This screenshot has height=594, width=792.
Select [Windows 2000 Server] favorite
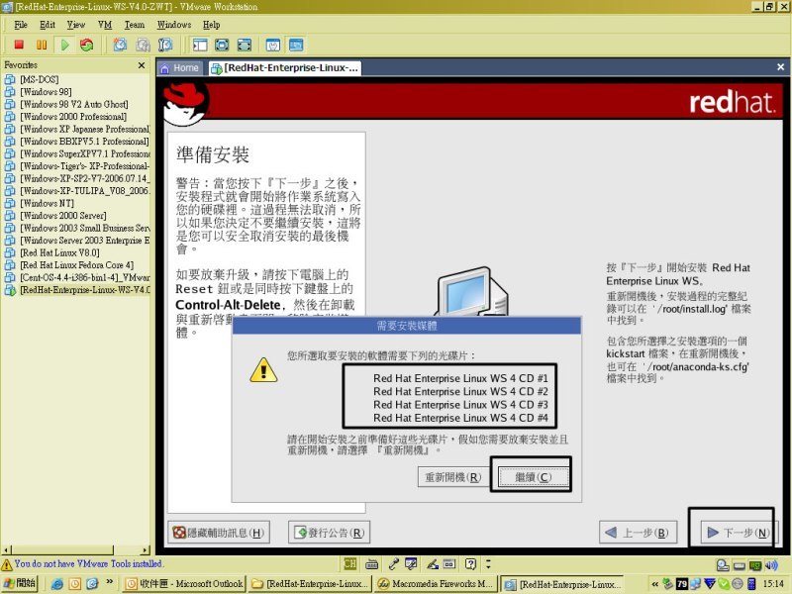click(x=63, y=216)
